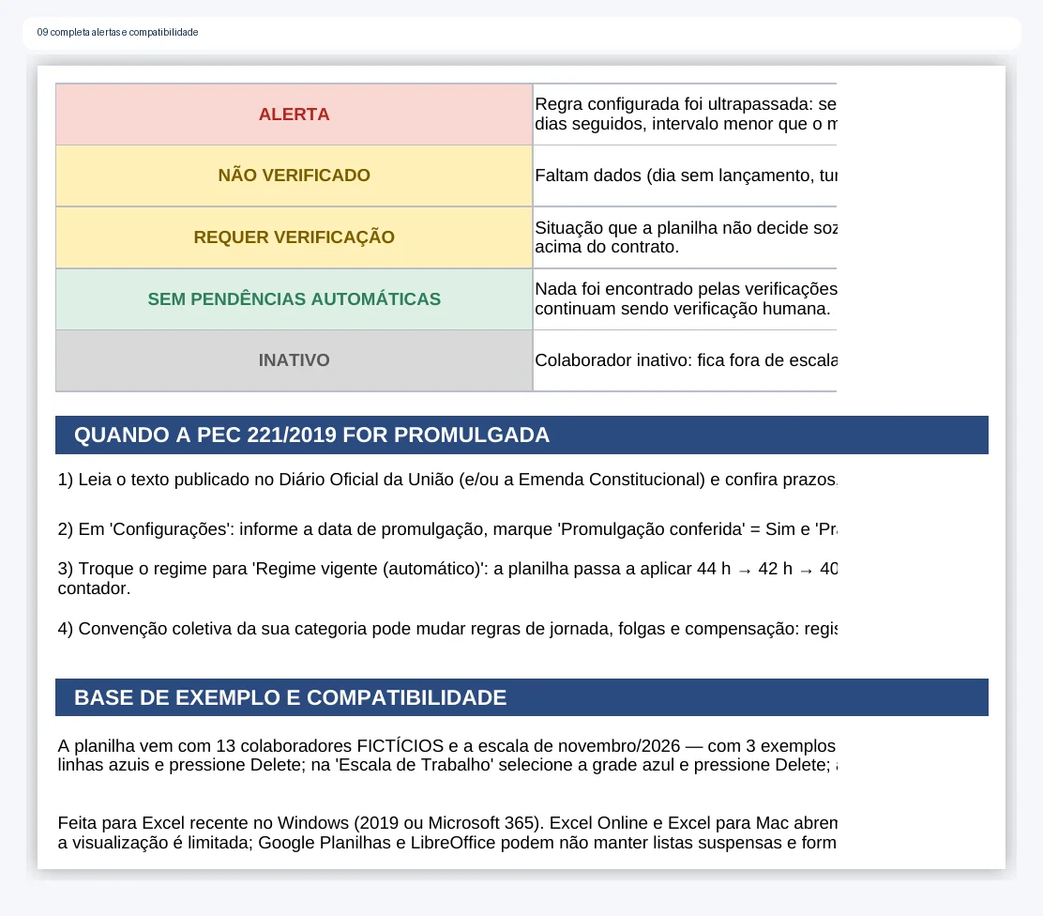Click the 'Colaborador inativo' description cell
This screenshot has width=1043, height=916.
[x=685, y=360]
